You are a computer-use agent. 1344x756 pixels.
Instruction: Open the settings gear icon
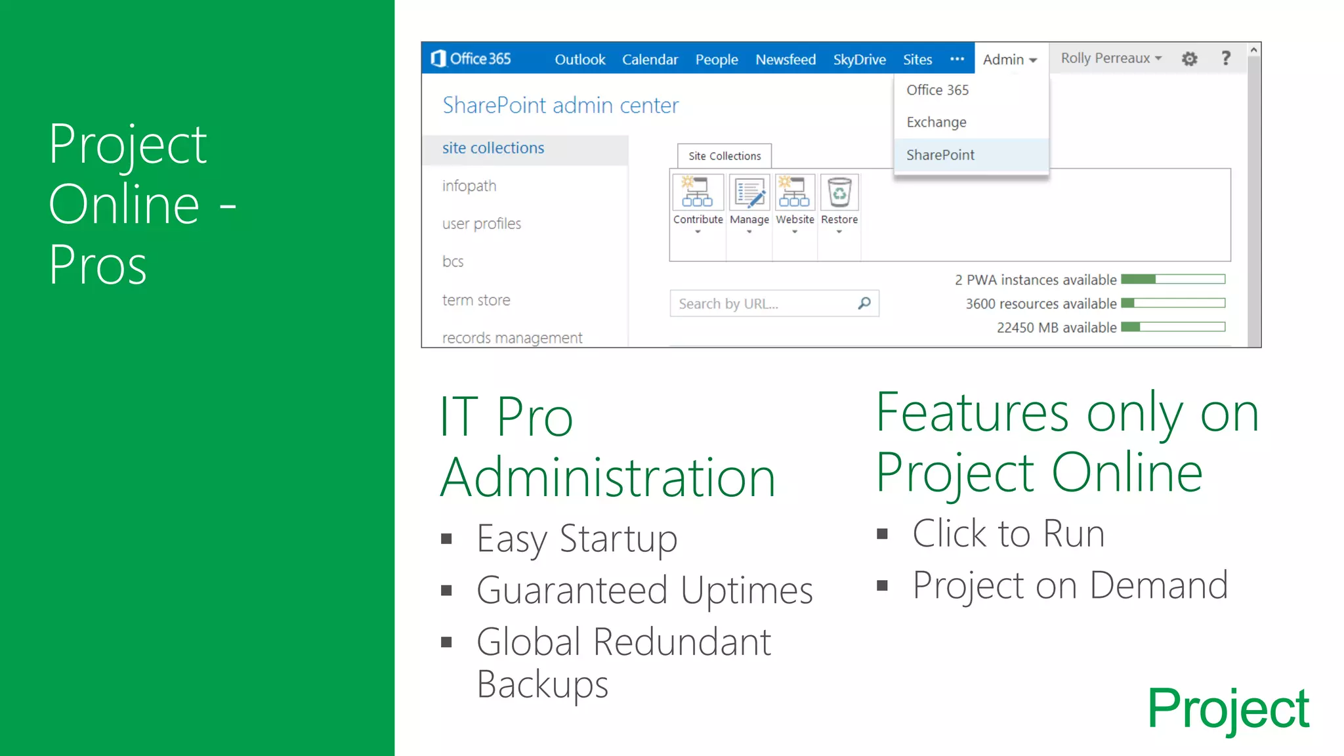point(1189,59)
